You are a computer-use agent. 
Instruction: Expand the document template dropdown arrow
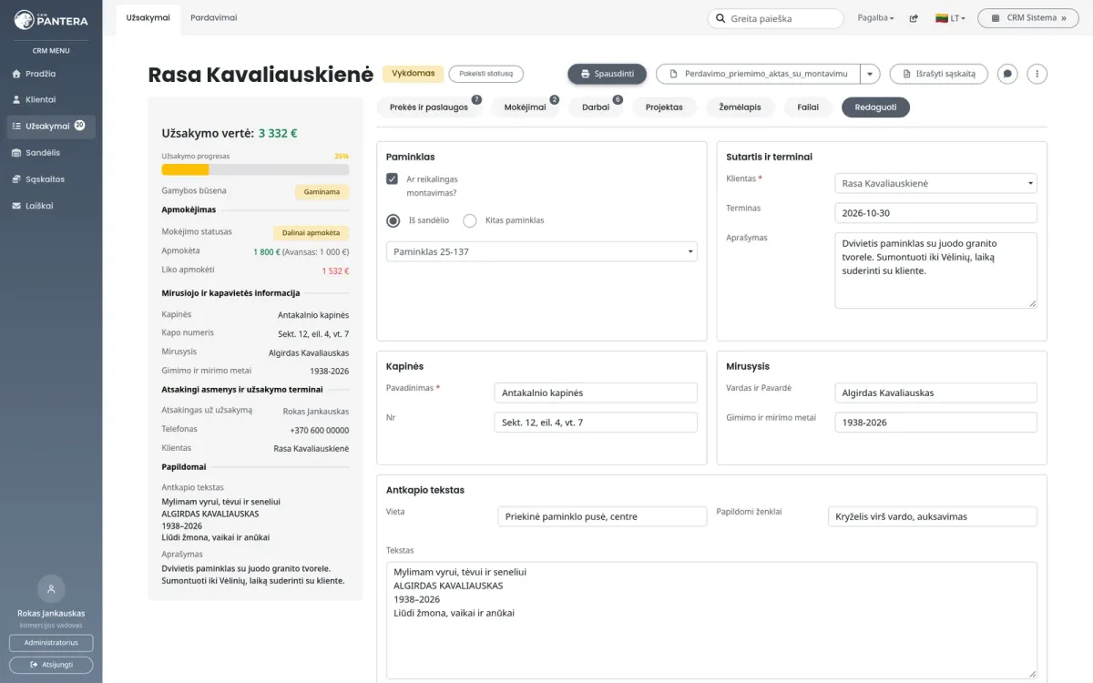click(870, 74)
